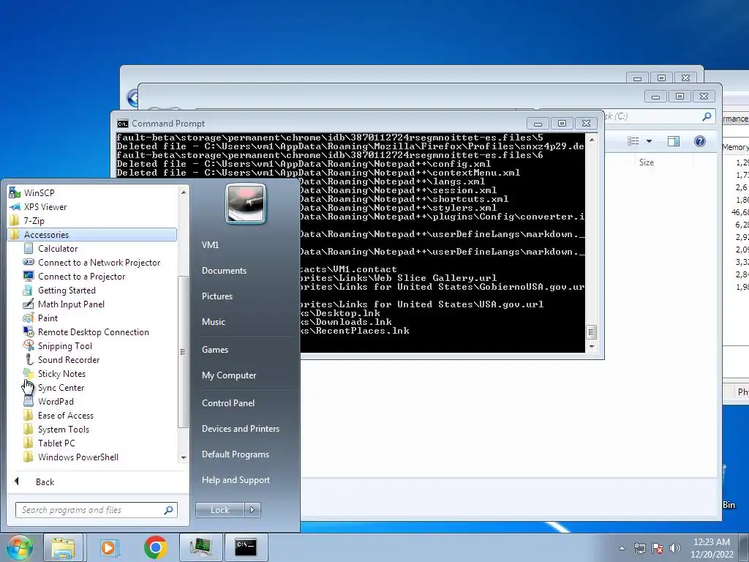
Task: Click Command Prompt scrollbar up arrow
Action: (592, 140)
